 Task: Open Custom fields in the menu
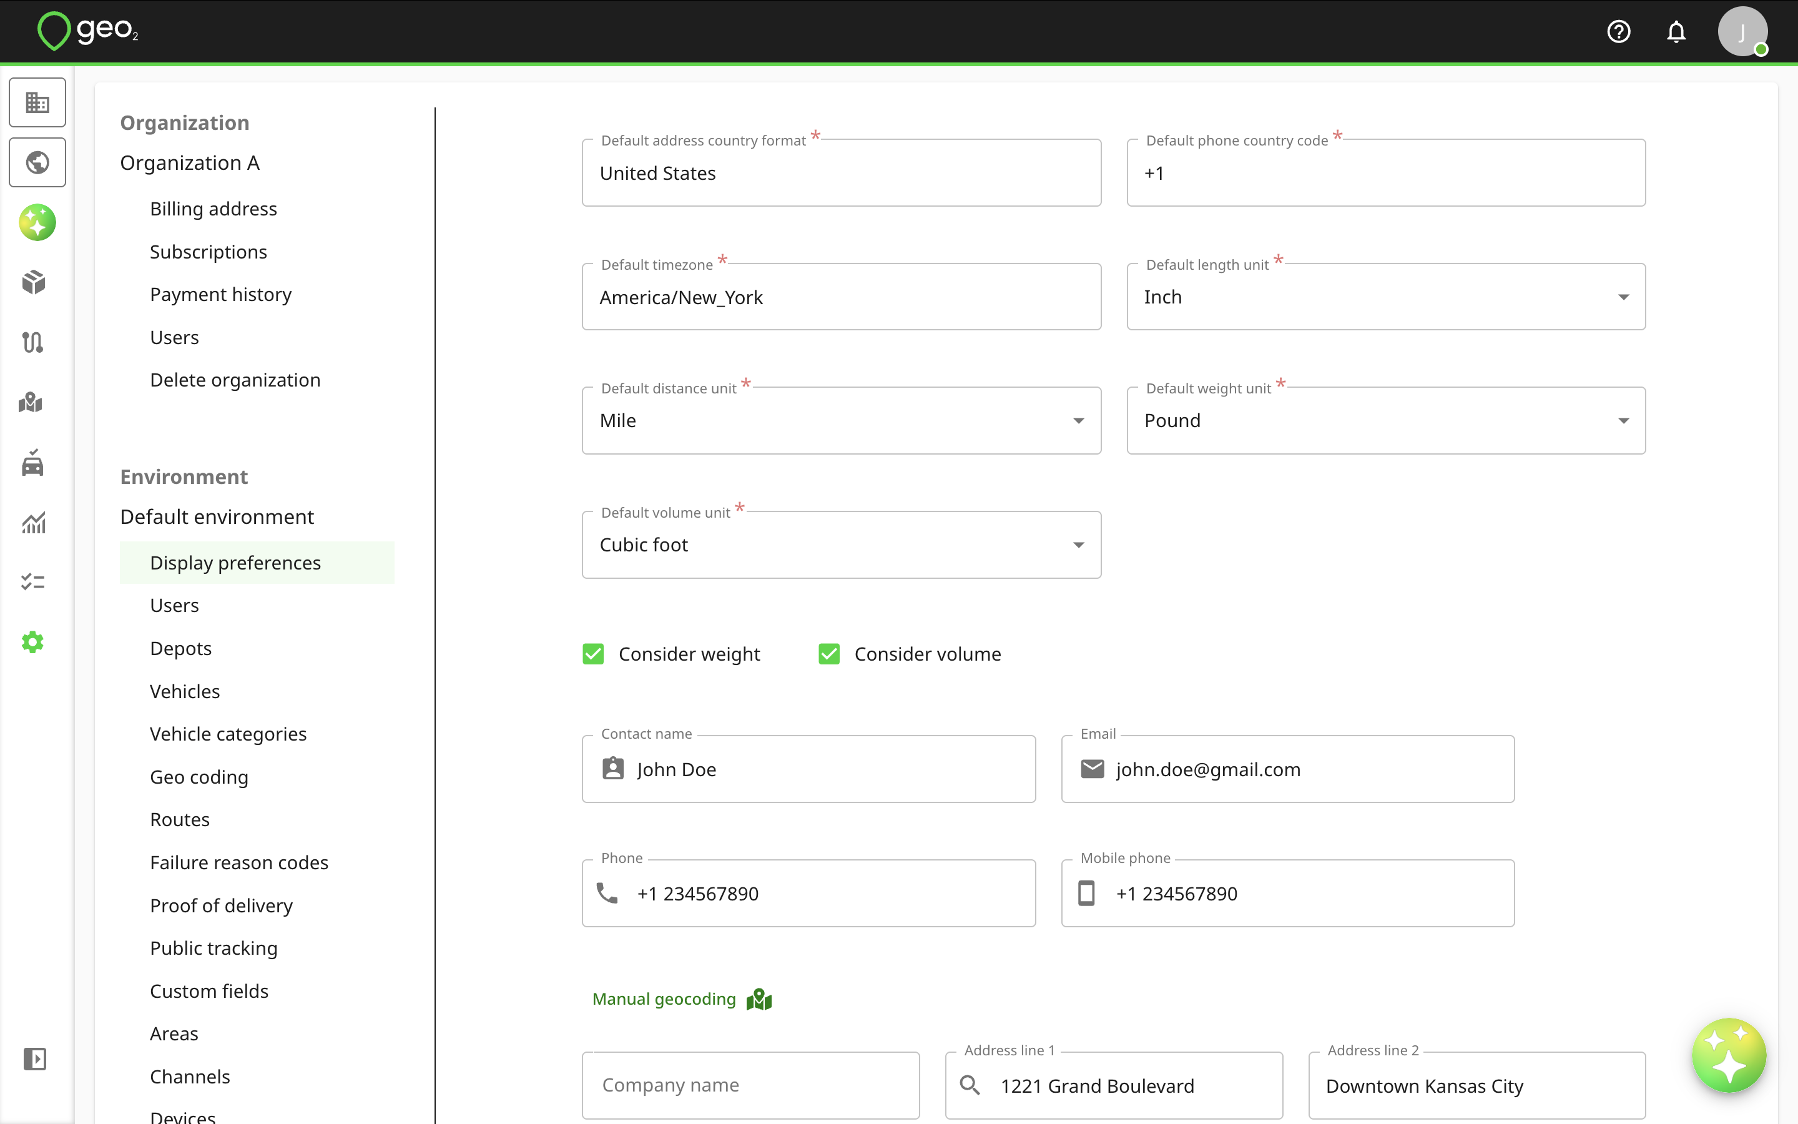pos(210,991)
